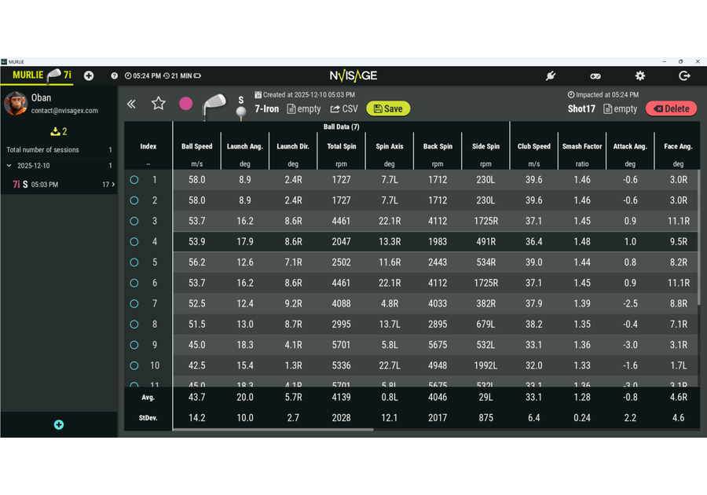Click the 7-iron club head icon
The height and width of the screenshot is (495, 707).
[x=214, y=106]
